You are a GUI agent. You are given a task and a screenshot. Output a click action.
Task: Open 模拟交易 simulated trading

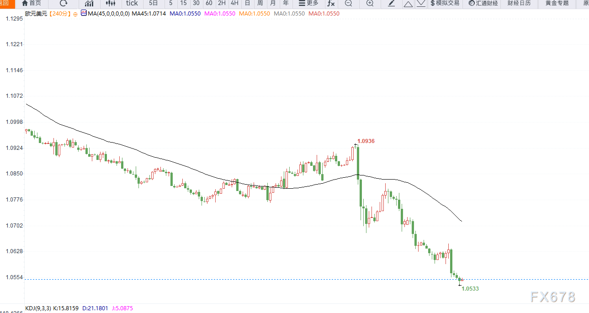[445, 3]
